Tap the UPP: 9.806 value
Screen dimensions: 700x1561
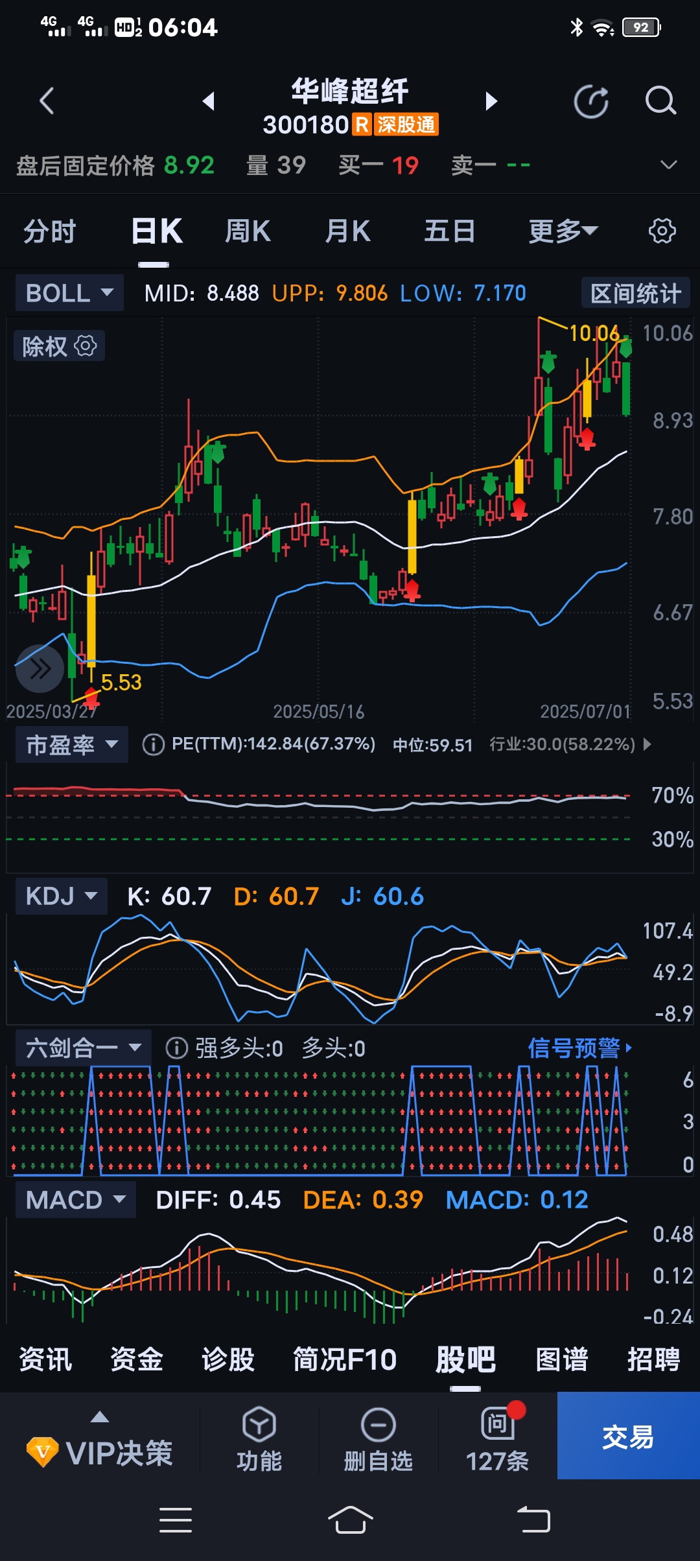coord(330,293)
